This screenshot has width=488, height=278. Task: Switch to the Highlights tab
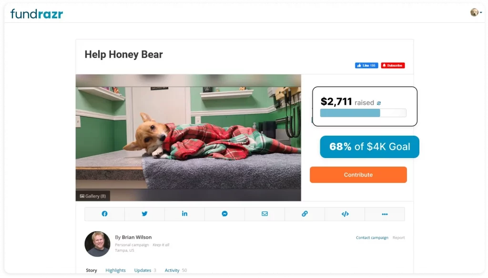point(116,270)
